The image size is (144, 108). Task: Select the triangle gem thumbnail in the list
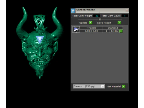pos(76,29)
